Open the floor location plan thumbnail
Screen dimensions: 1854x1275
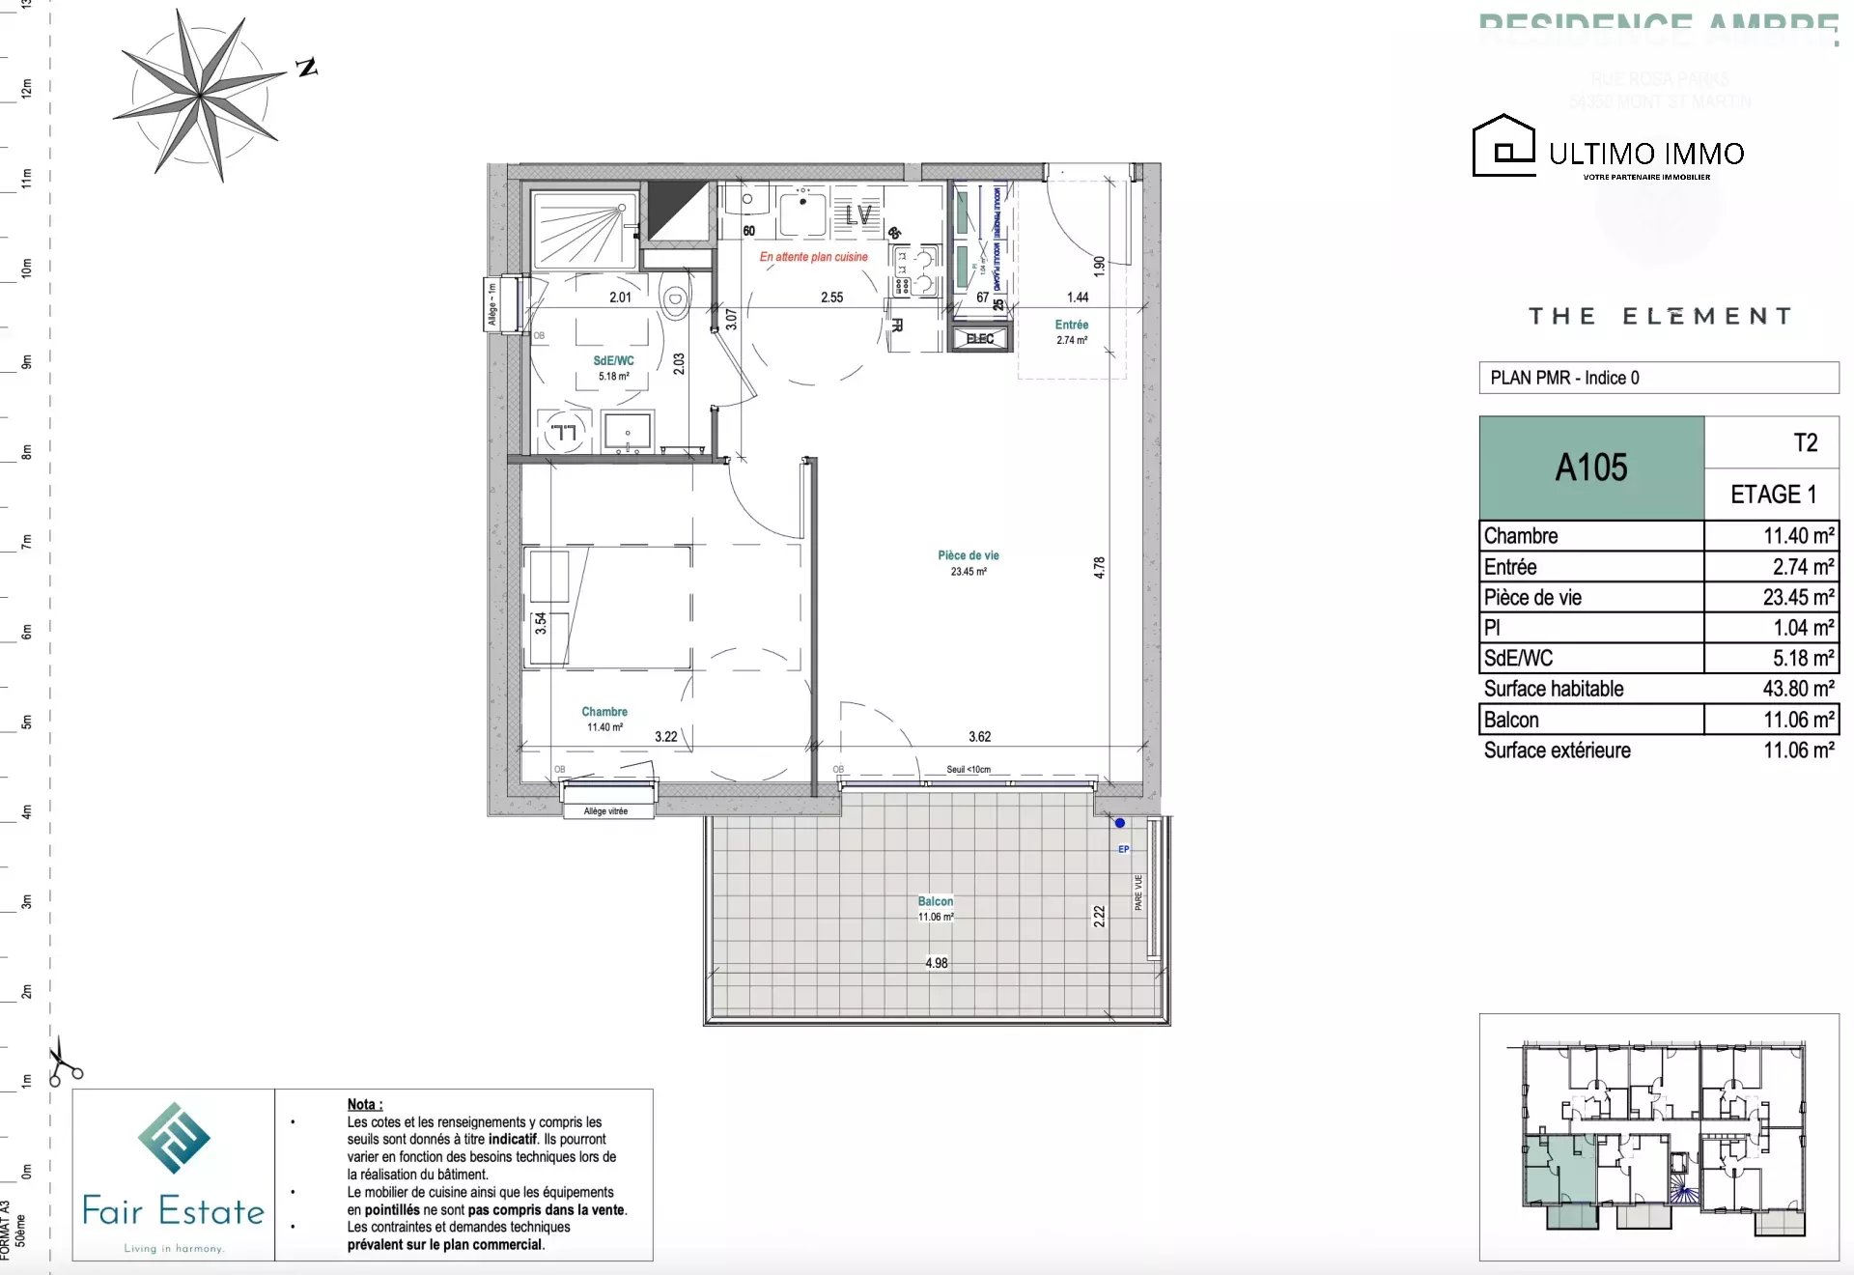(x=1659, y=1136)
